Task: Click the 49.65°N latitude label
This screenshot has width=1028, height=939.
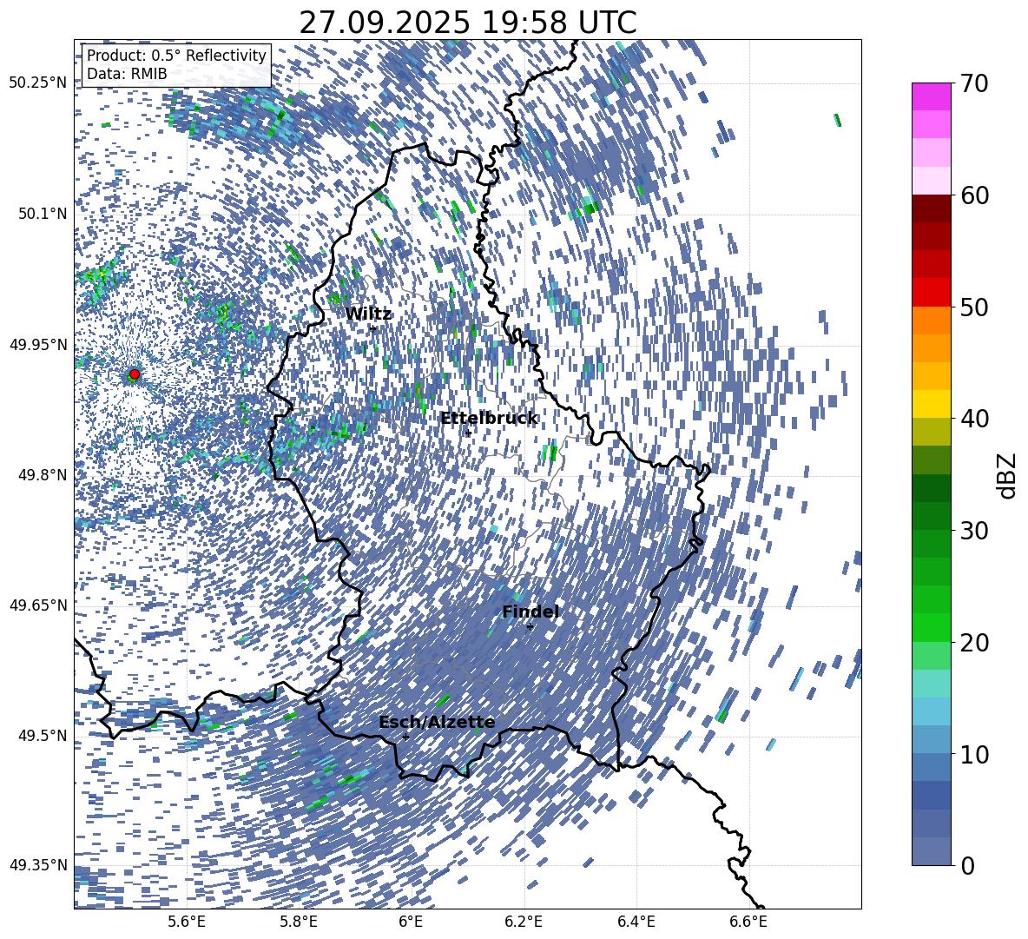Action: [x=38, y=605]
